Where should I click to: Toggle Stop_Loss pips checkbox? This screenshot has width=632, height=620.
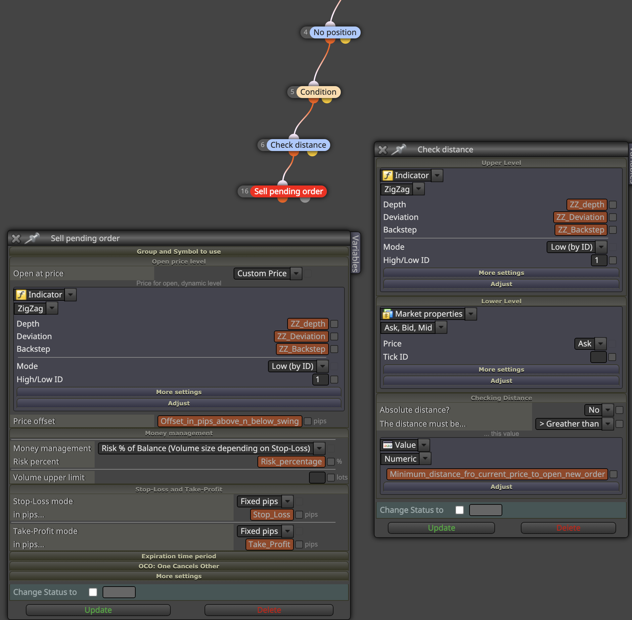tap(299, 514)
